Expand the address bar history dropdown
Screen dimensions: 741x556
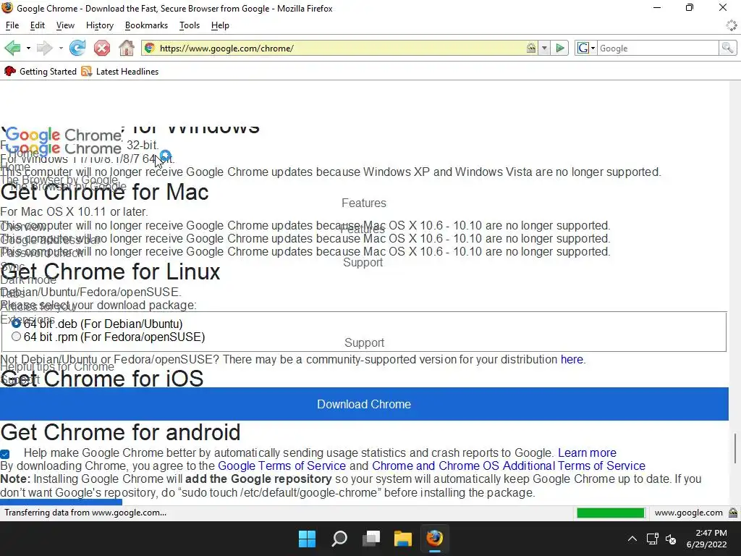pos(544,48)
